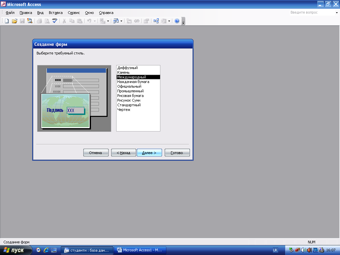
Task: Click the ABC spelling check icon
Action: click(x=54, y=21)
